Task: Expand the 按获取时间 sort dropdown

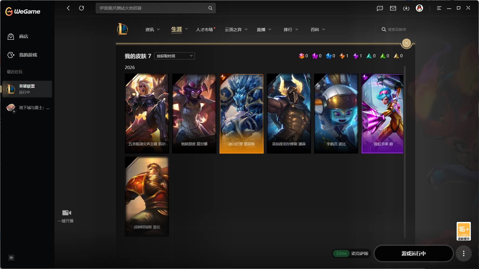Action: pyautogui.click(x=175, y=56)
